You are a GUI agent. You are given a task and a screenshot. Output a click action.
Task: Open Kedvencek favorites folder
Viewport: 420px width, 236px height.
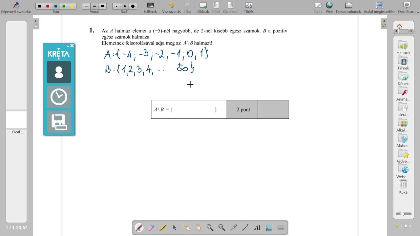pos(403,156)
